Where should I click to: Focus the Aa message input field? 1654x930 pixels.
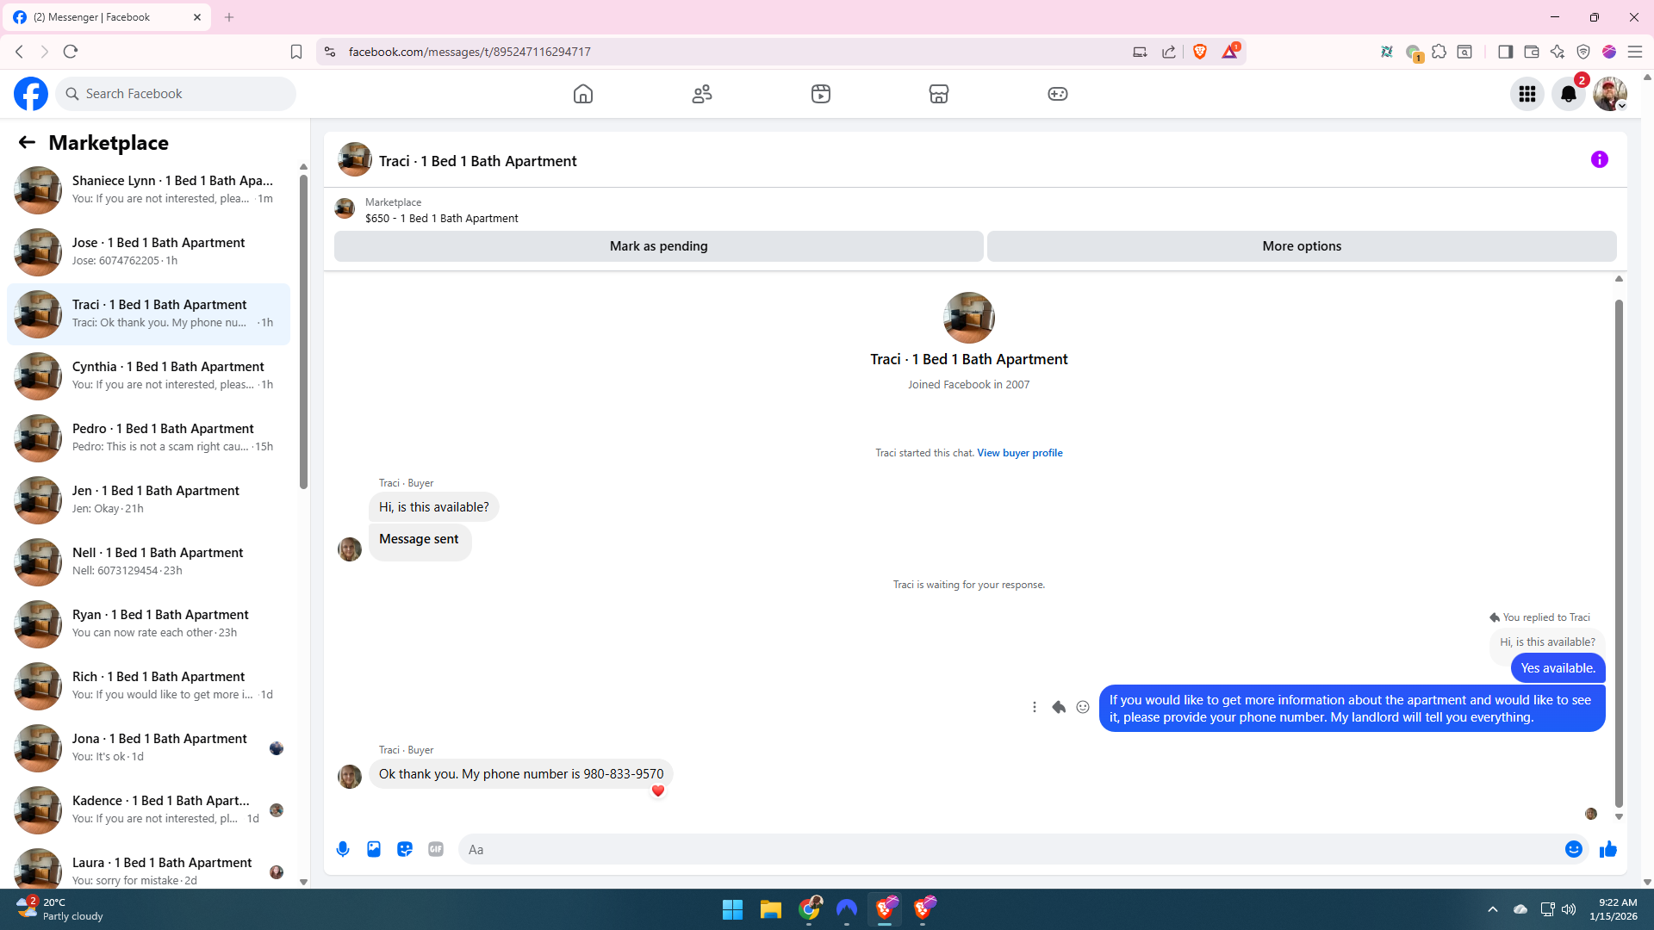[1008, 849]
